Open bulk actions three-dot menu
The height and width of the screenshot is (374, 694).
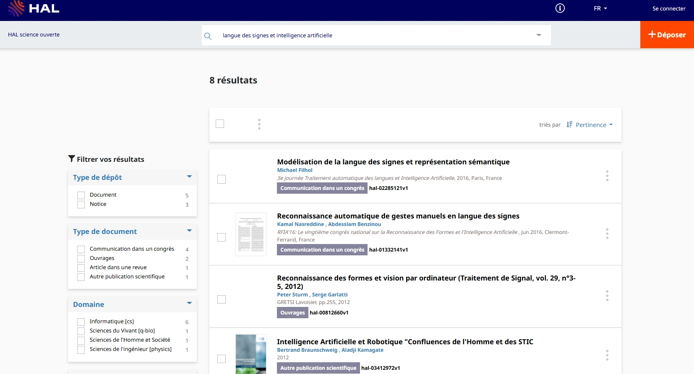259,124
